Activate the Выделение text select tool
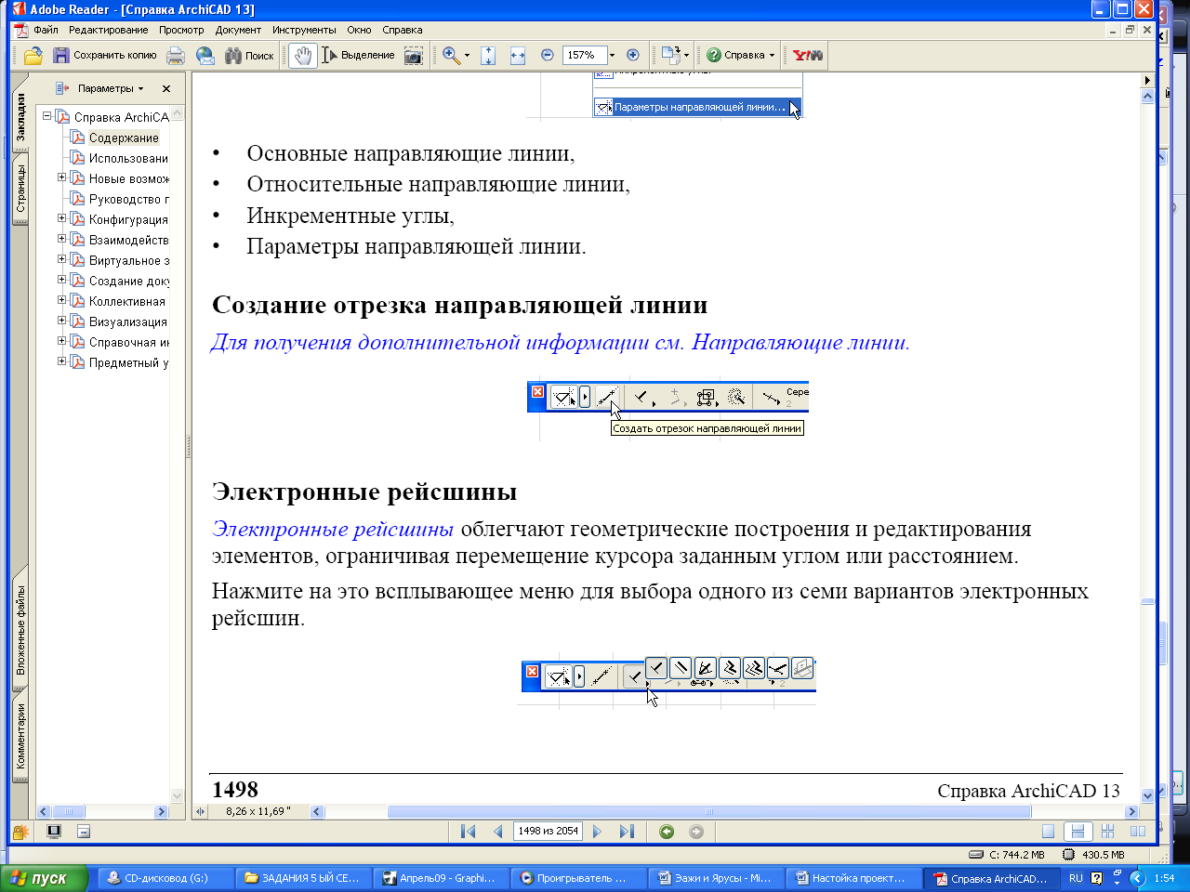Screen dimensions: 1190x892 point(358,56)
